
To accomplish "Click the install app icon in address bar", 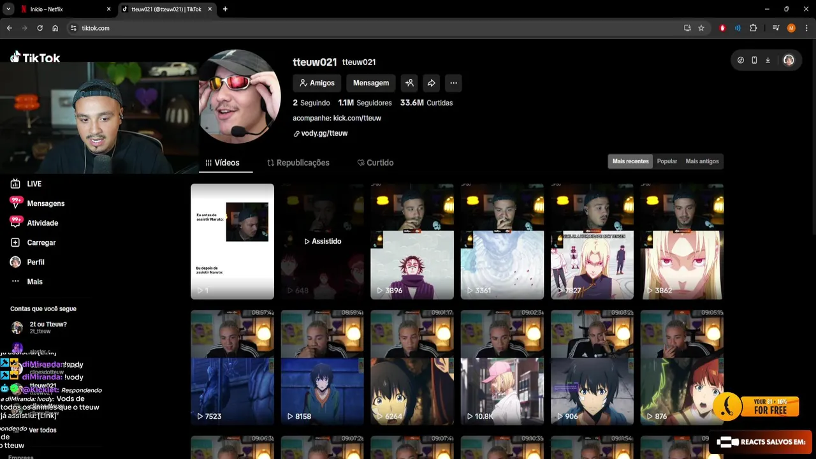I will pyautogui.click(x=687, y=28).
